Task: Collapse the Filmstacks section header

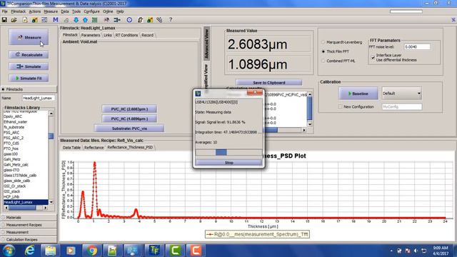Action: (29, 89)
